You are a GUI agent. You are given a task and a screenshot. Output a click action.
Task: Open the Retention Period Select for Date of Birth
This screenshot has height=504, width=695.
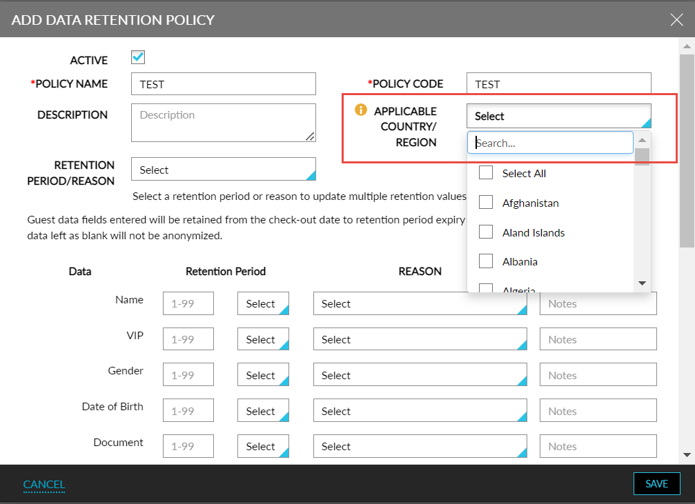click(263, 410)
